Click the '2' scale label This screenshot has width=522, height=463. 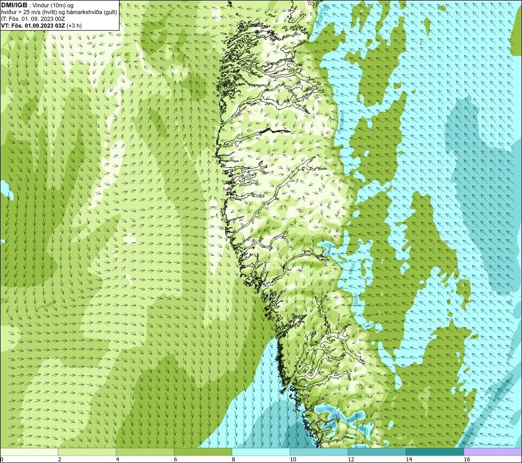pyautogui.click(x=60, y=459)
